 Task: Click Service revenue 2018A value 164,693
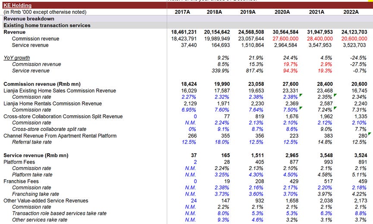pos(220,45)
